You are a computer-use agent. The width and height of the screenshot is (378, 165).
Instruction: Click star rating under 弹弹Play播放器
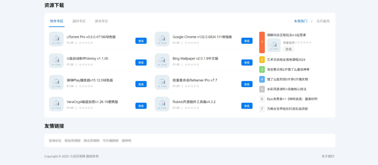point(86,86)
